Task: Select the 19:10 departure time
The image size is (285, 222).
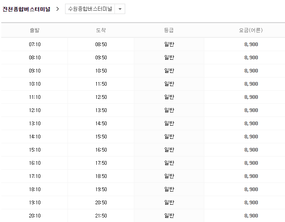Action: 35,203
